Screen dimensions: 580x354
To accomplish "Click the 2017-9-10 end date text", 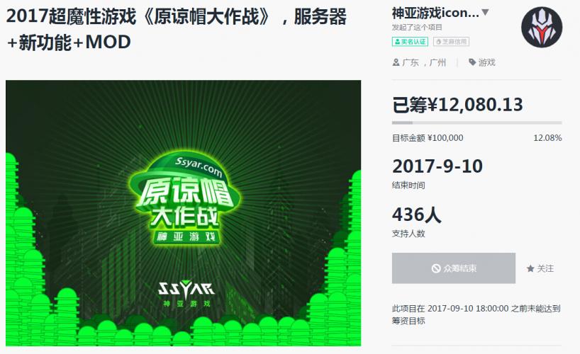I will [x=437, y=166].
